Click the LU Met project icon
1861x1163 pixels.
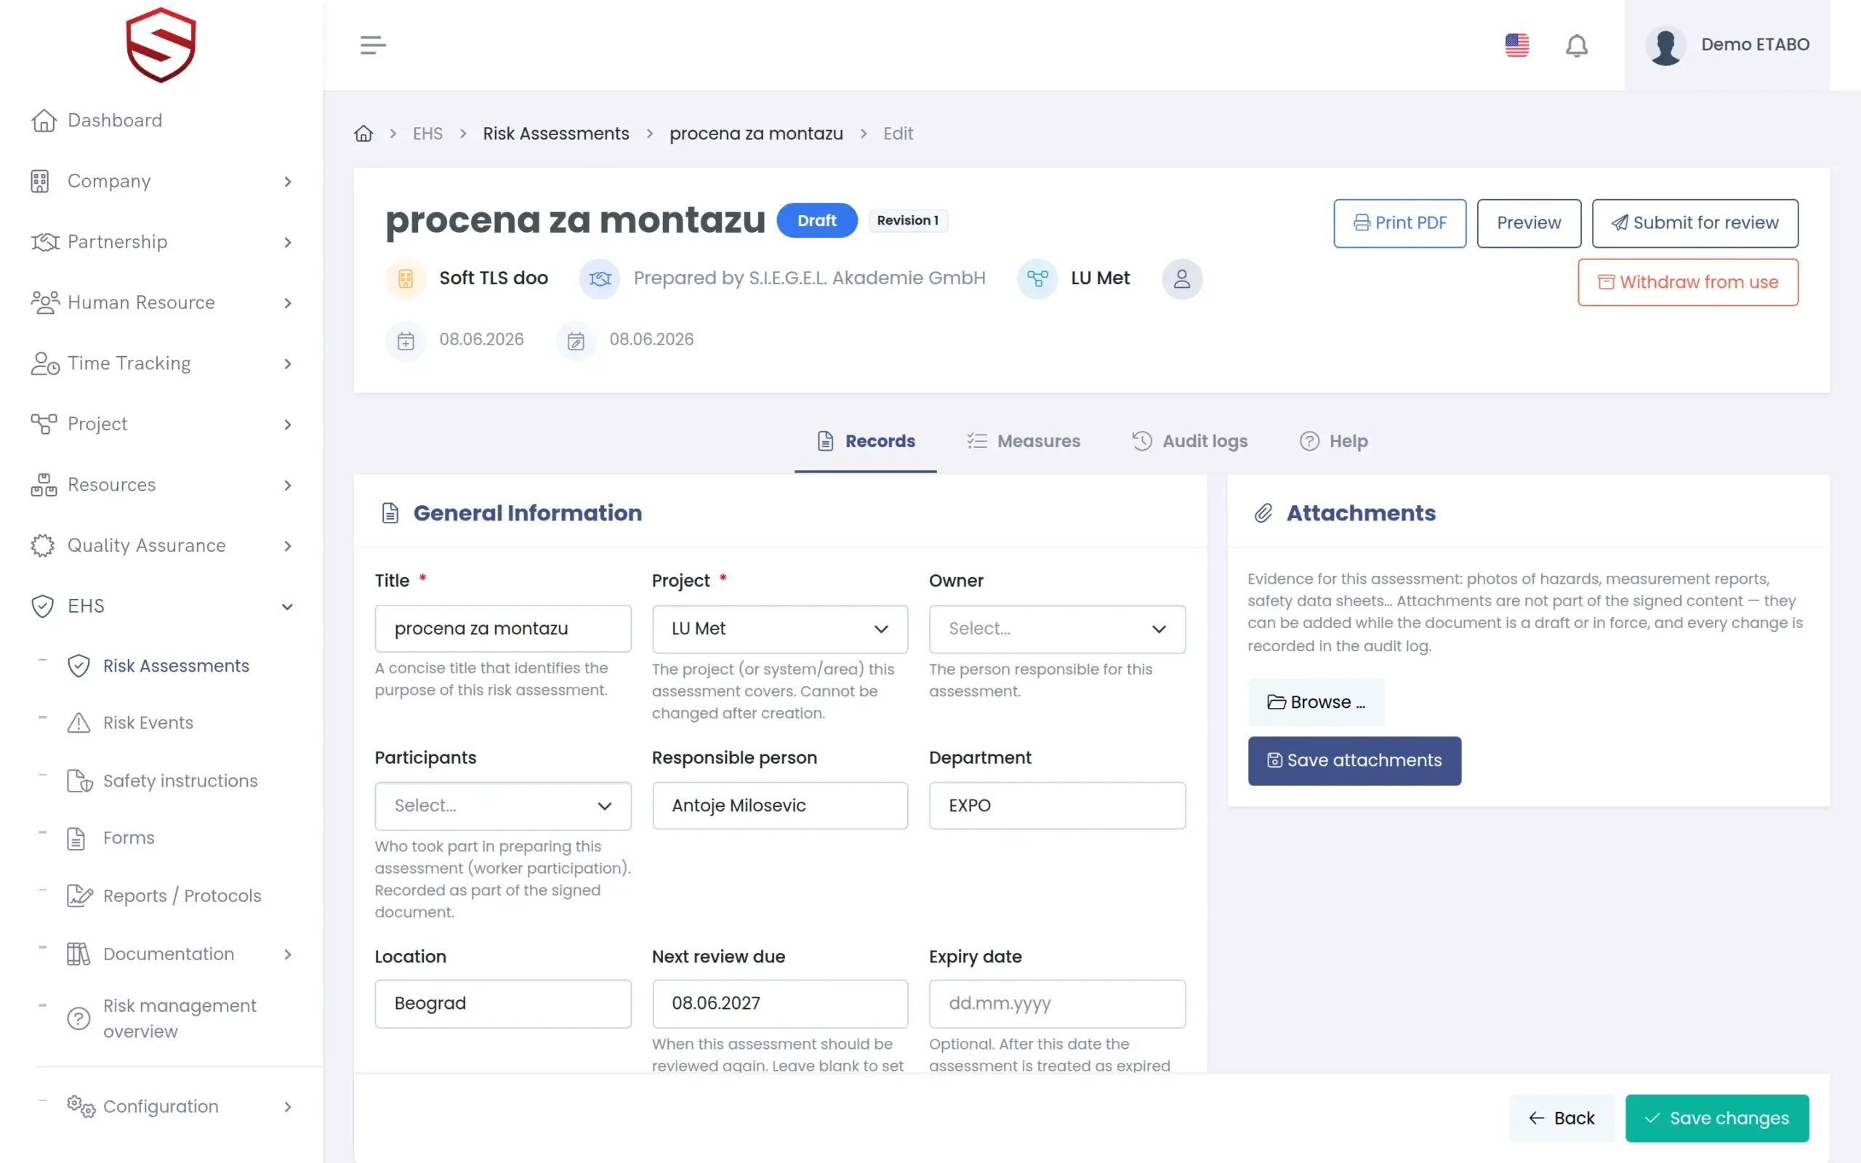tap(1037, 278)
